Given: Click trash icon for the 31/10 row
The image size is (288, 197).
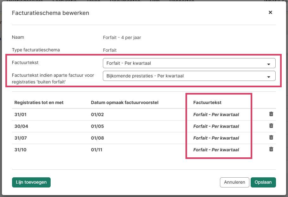Looking at the screenshot, I should point(271,149).
